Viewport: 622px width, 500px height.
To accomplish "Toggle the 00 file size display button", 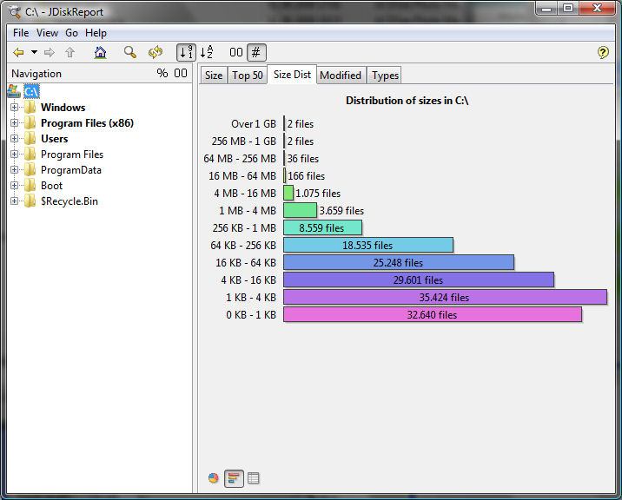I will pyautogui.click(x=236, y=52).
